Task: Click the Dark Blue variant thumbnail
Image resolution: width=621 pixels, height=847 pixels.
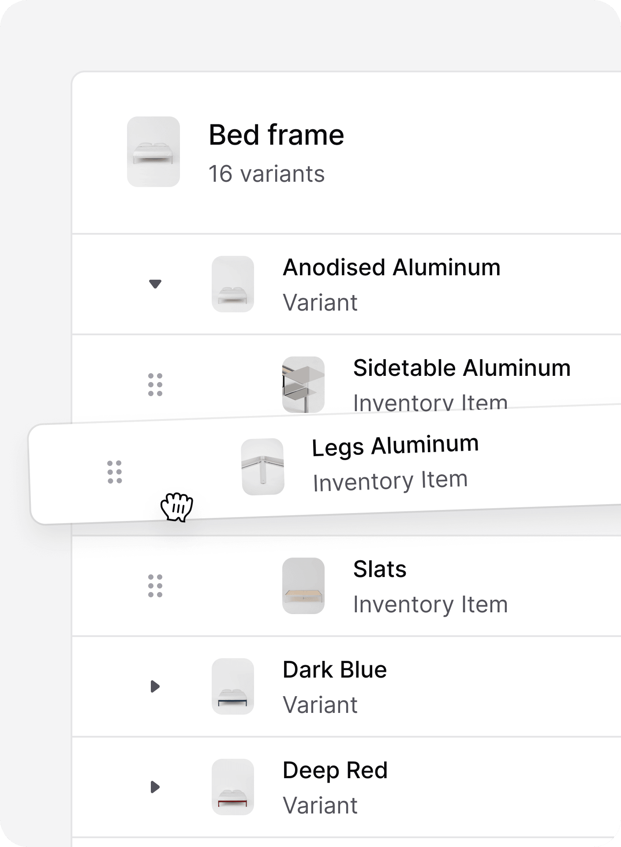Action: click(233, 686)
